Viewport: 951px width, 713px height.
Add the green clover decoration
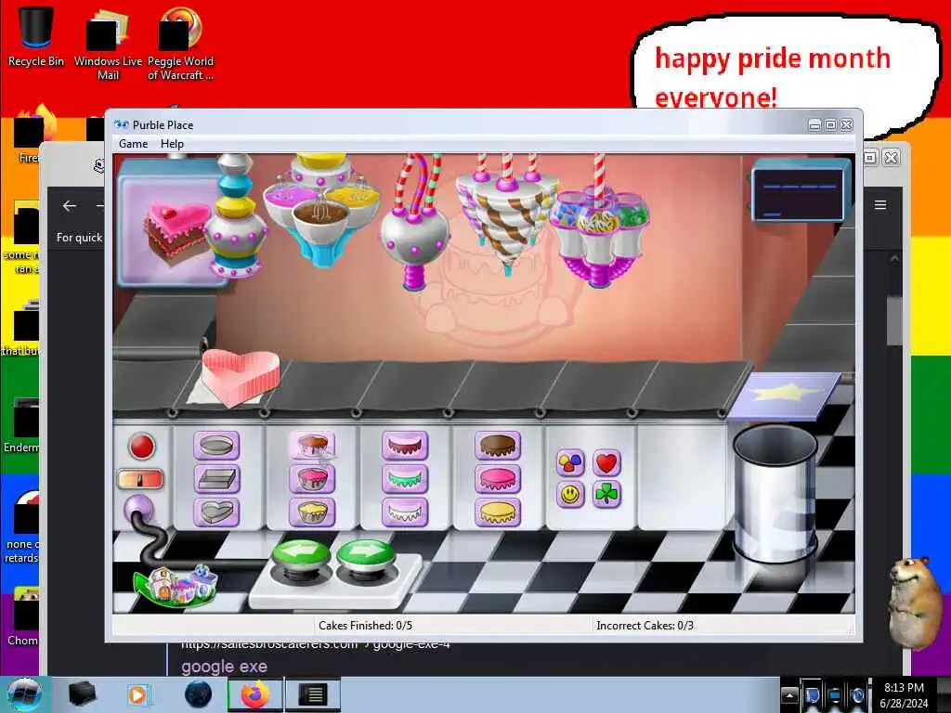click(606, 495)
